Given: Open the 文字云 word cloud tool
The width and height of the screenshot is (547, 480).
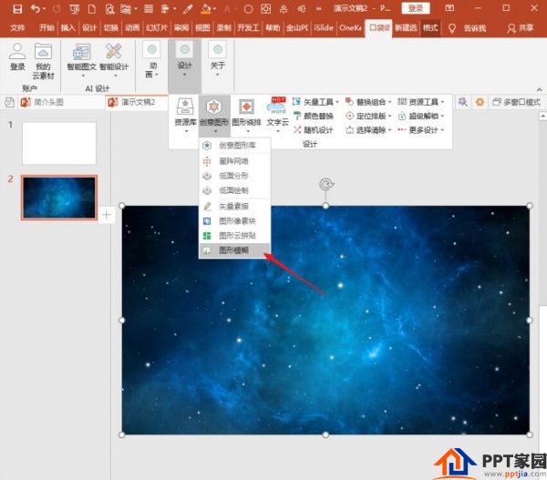Looking at the screenshot, I should tap(278, 116).
